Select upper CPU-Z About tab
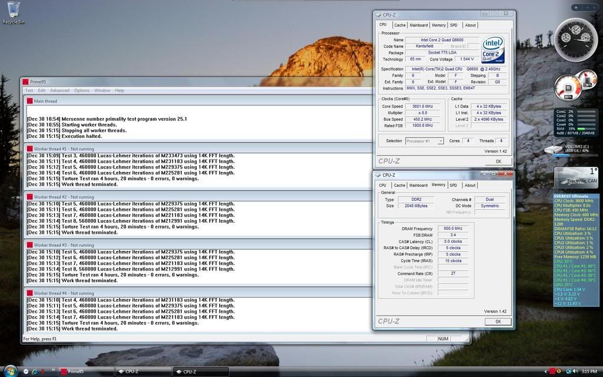The width and height of the screenshot is (603, 377). [471, 25]
